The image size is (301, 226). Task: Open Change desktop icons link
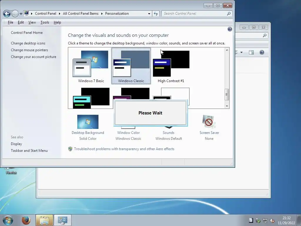[28, 43]
